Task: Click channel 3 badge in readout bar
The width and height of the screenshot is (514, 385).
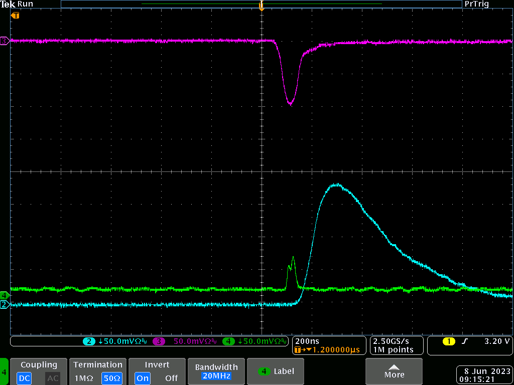Action: tap(159, 341)
